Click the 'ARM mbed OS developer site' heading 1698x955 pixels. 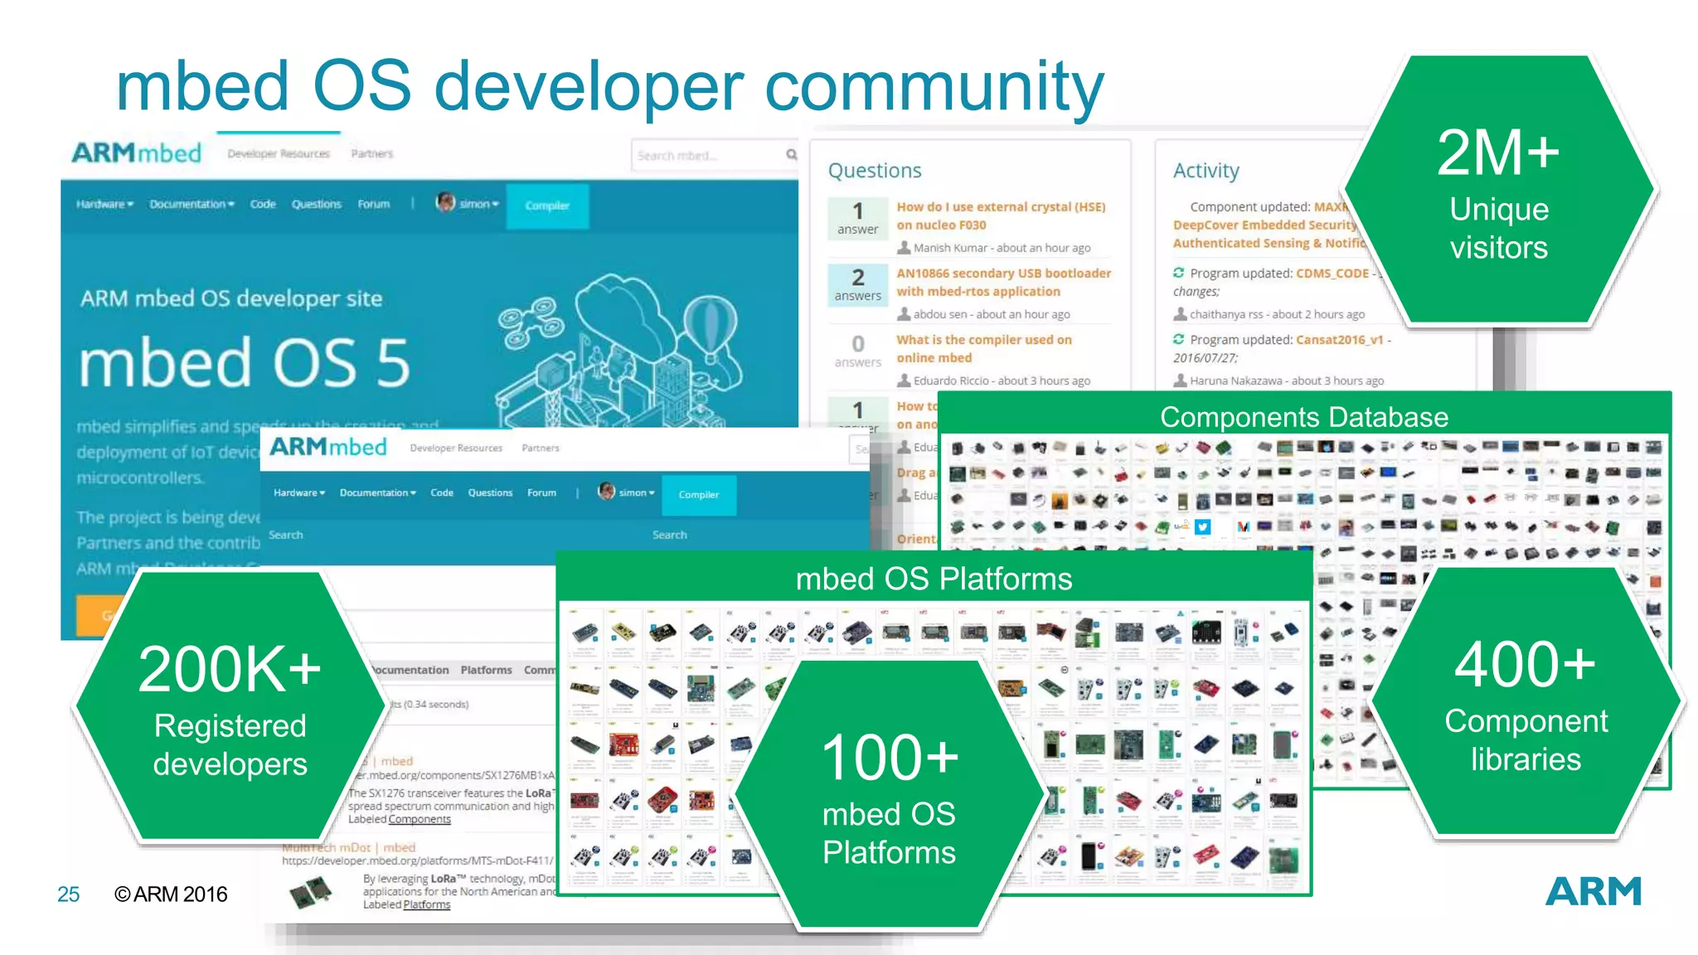pyautogui.click(x=231, y=298)
